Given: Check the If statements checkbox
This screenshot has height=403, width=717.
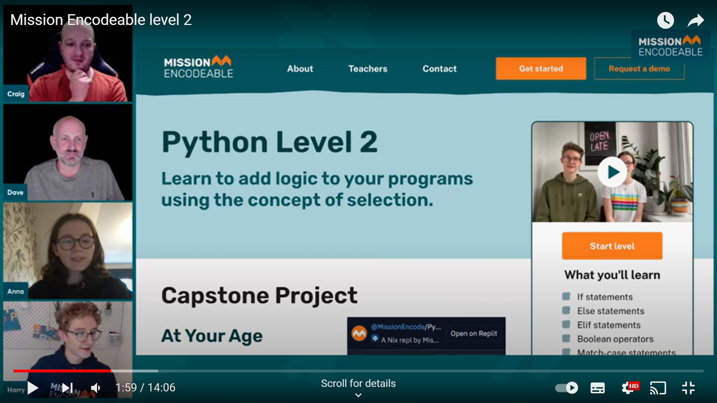Looking at the screenshot, I should (x=566, y=297).
